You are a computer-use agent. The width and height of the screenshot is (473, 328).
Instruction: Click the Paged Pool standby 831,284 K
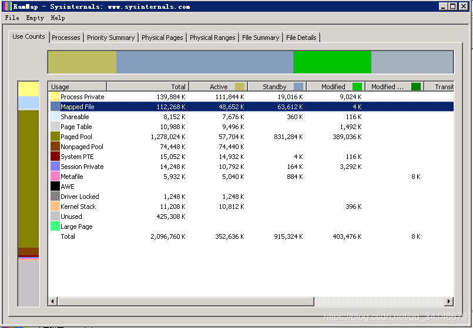289,137
